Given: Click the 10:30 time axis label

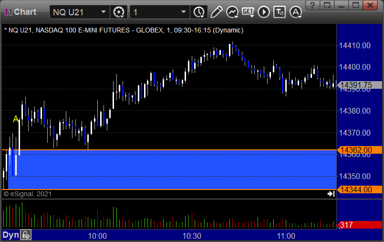Looking at the screenshot, I should 192,236.
